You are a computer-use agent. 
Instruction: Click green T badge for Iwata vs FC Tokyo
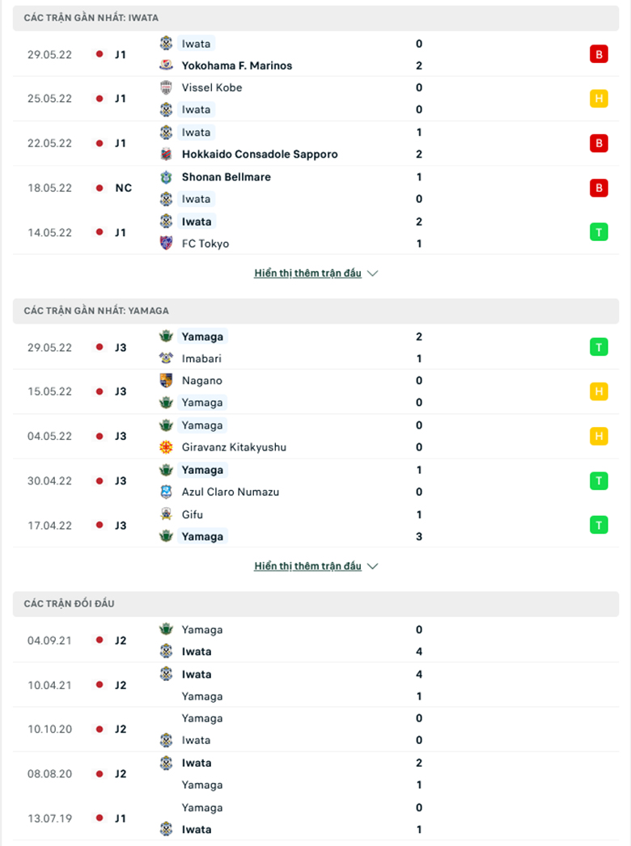[599, 233]
